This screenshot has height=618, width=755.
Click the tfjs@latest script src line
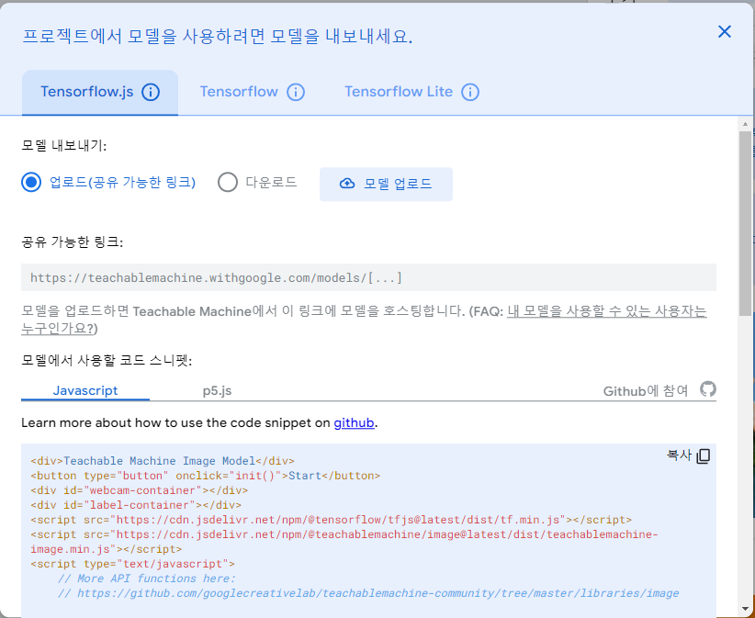coord(332,520)
